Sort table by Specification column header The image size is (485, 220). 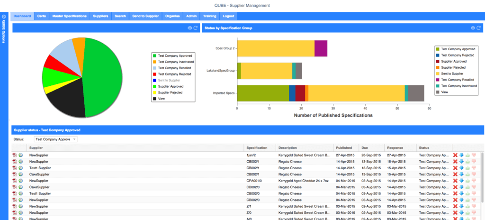(x=260, y=148)
